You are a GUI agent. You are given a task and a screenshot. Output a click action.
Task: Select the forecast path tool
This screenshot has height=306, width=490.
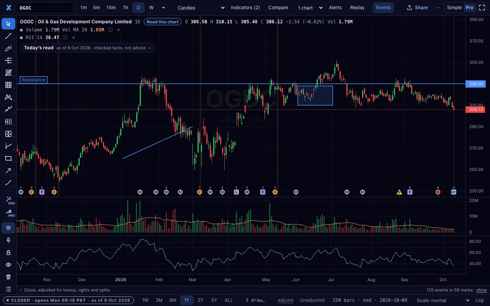[8, 146]
